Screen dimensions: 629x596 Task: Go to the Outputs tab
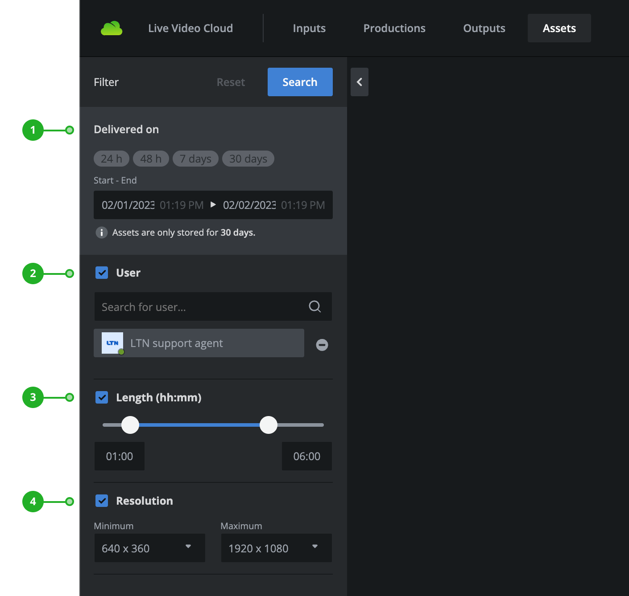484,29
